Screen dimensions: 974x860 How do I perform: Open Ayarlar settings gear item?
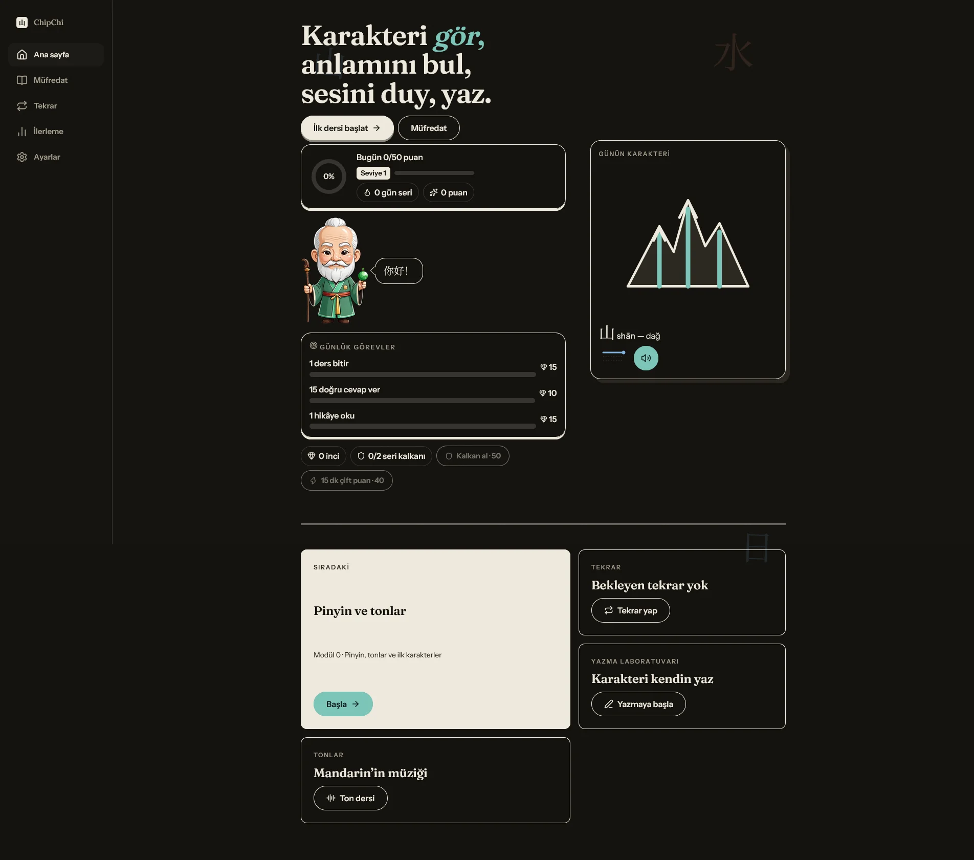(56, 157)
